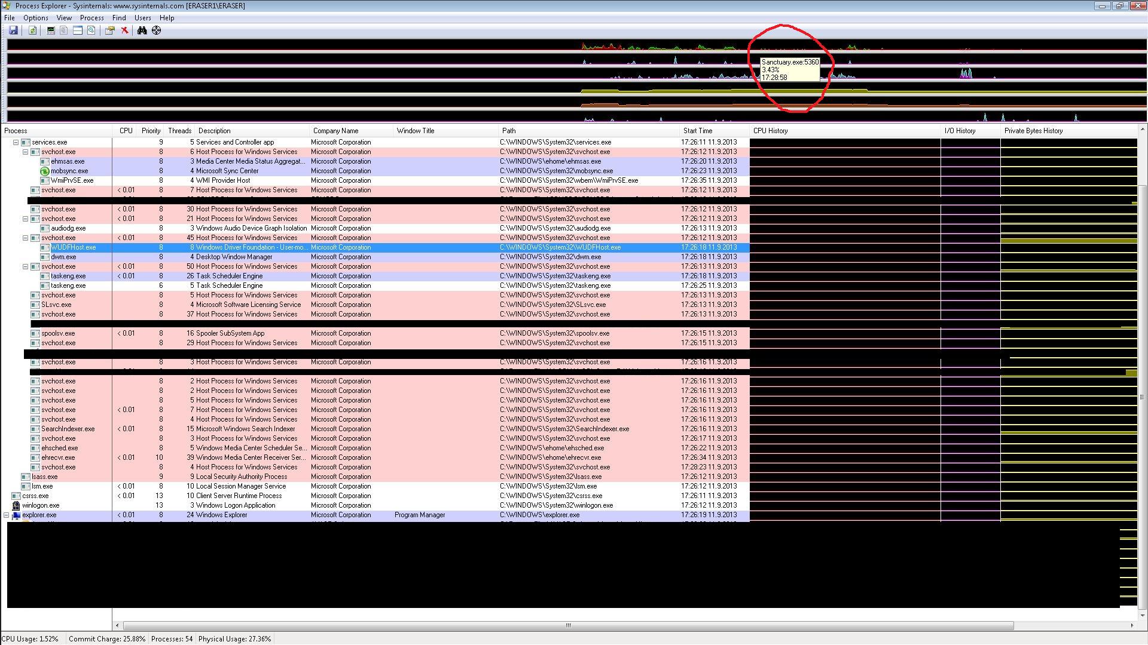Click the Show Process Tree icon
The height and width of the screenshot is (645, 1148).
point(64,30)
